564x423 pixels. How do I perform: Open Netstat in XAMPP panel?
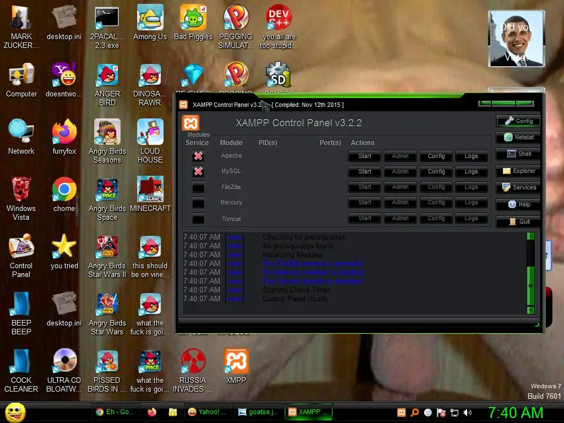click(x=518, y=137)
